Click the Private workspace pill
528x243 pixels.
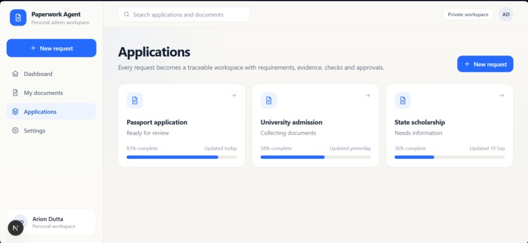coord(468,14)
